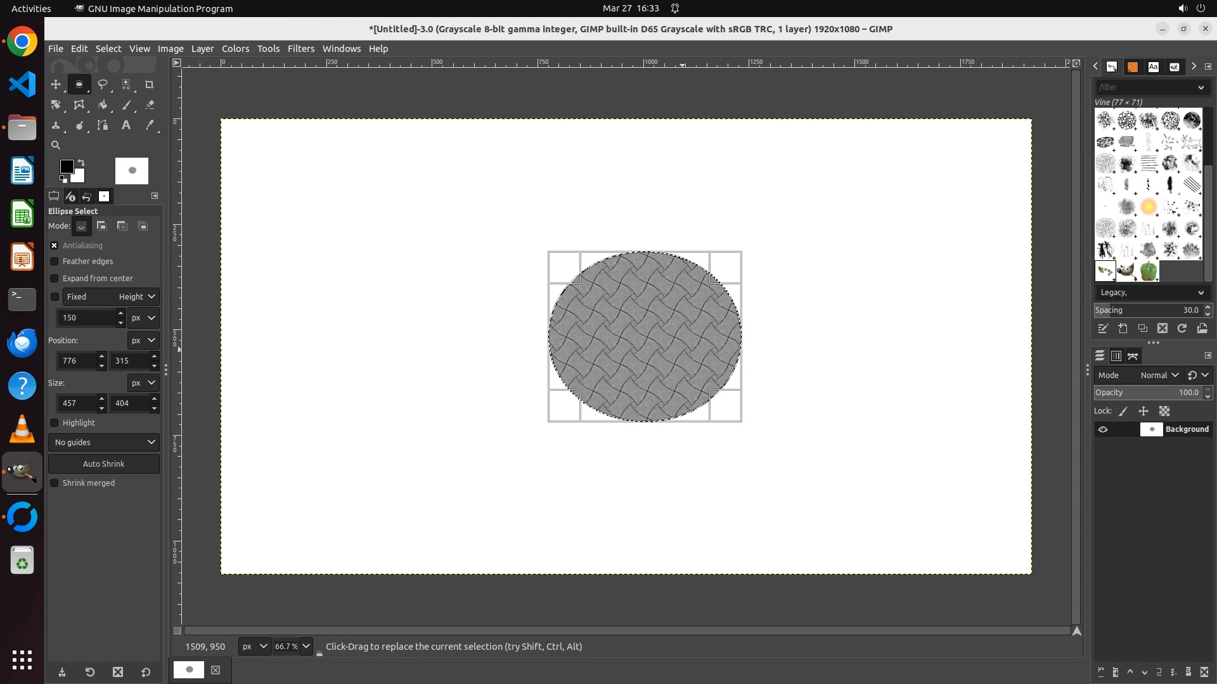Screen dimensions: 1217x684
Task: Select the Text tool
Action: [x=126, y=125]
